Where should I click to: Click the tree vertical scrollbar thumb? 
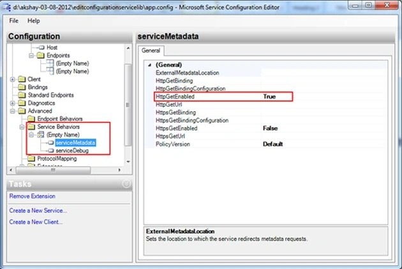pos(128,105)
